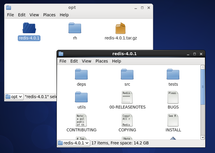Select the redis-4.0.1 folder icon in opt window
215x153 pixels.
[x=29, y=28]
